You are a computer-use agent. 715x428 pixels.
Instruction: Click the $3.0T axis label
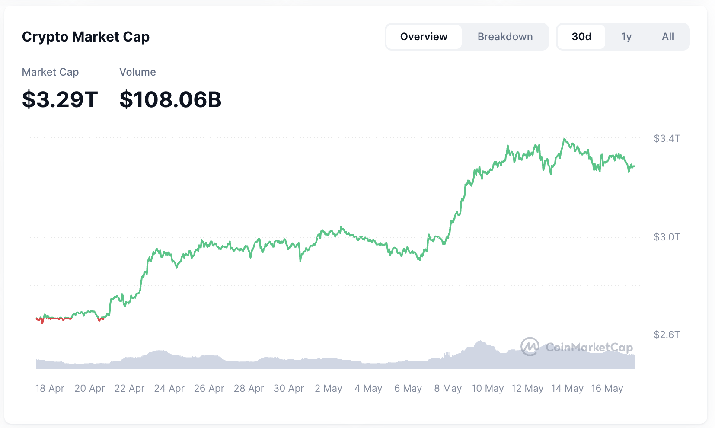pyautogui.click(x=667, y=237)
